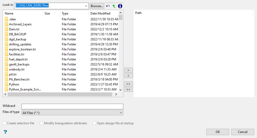Click into the Wildcard text field

point(72,106)
